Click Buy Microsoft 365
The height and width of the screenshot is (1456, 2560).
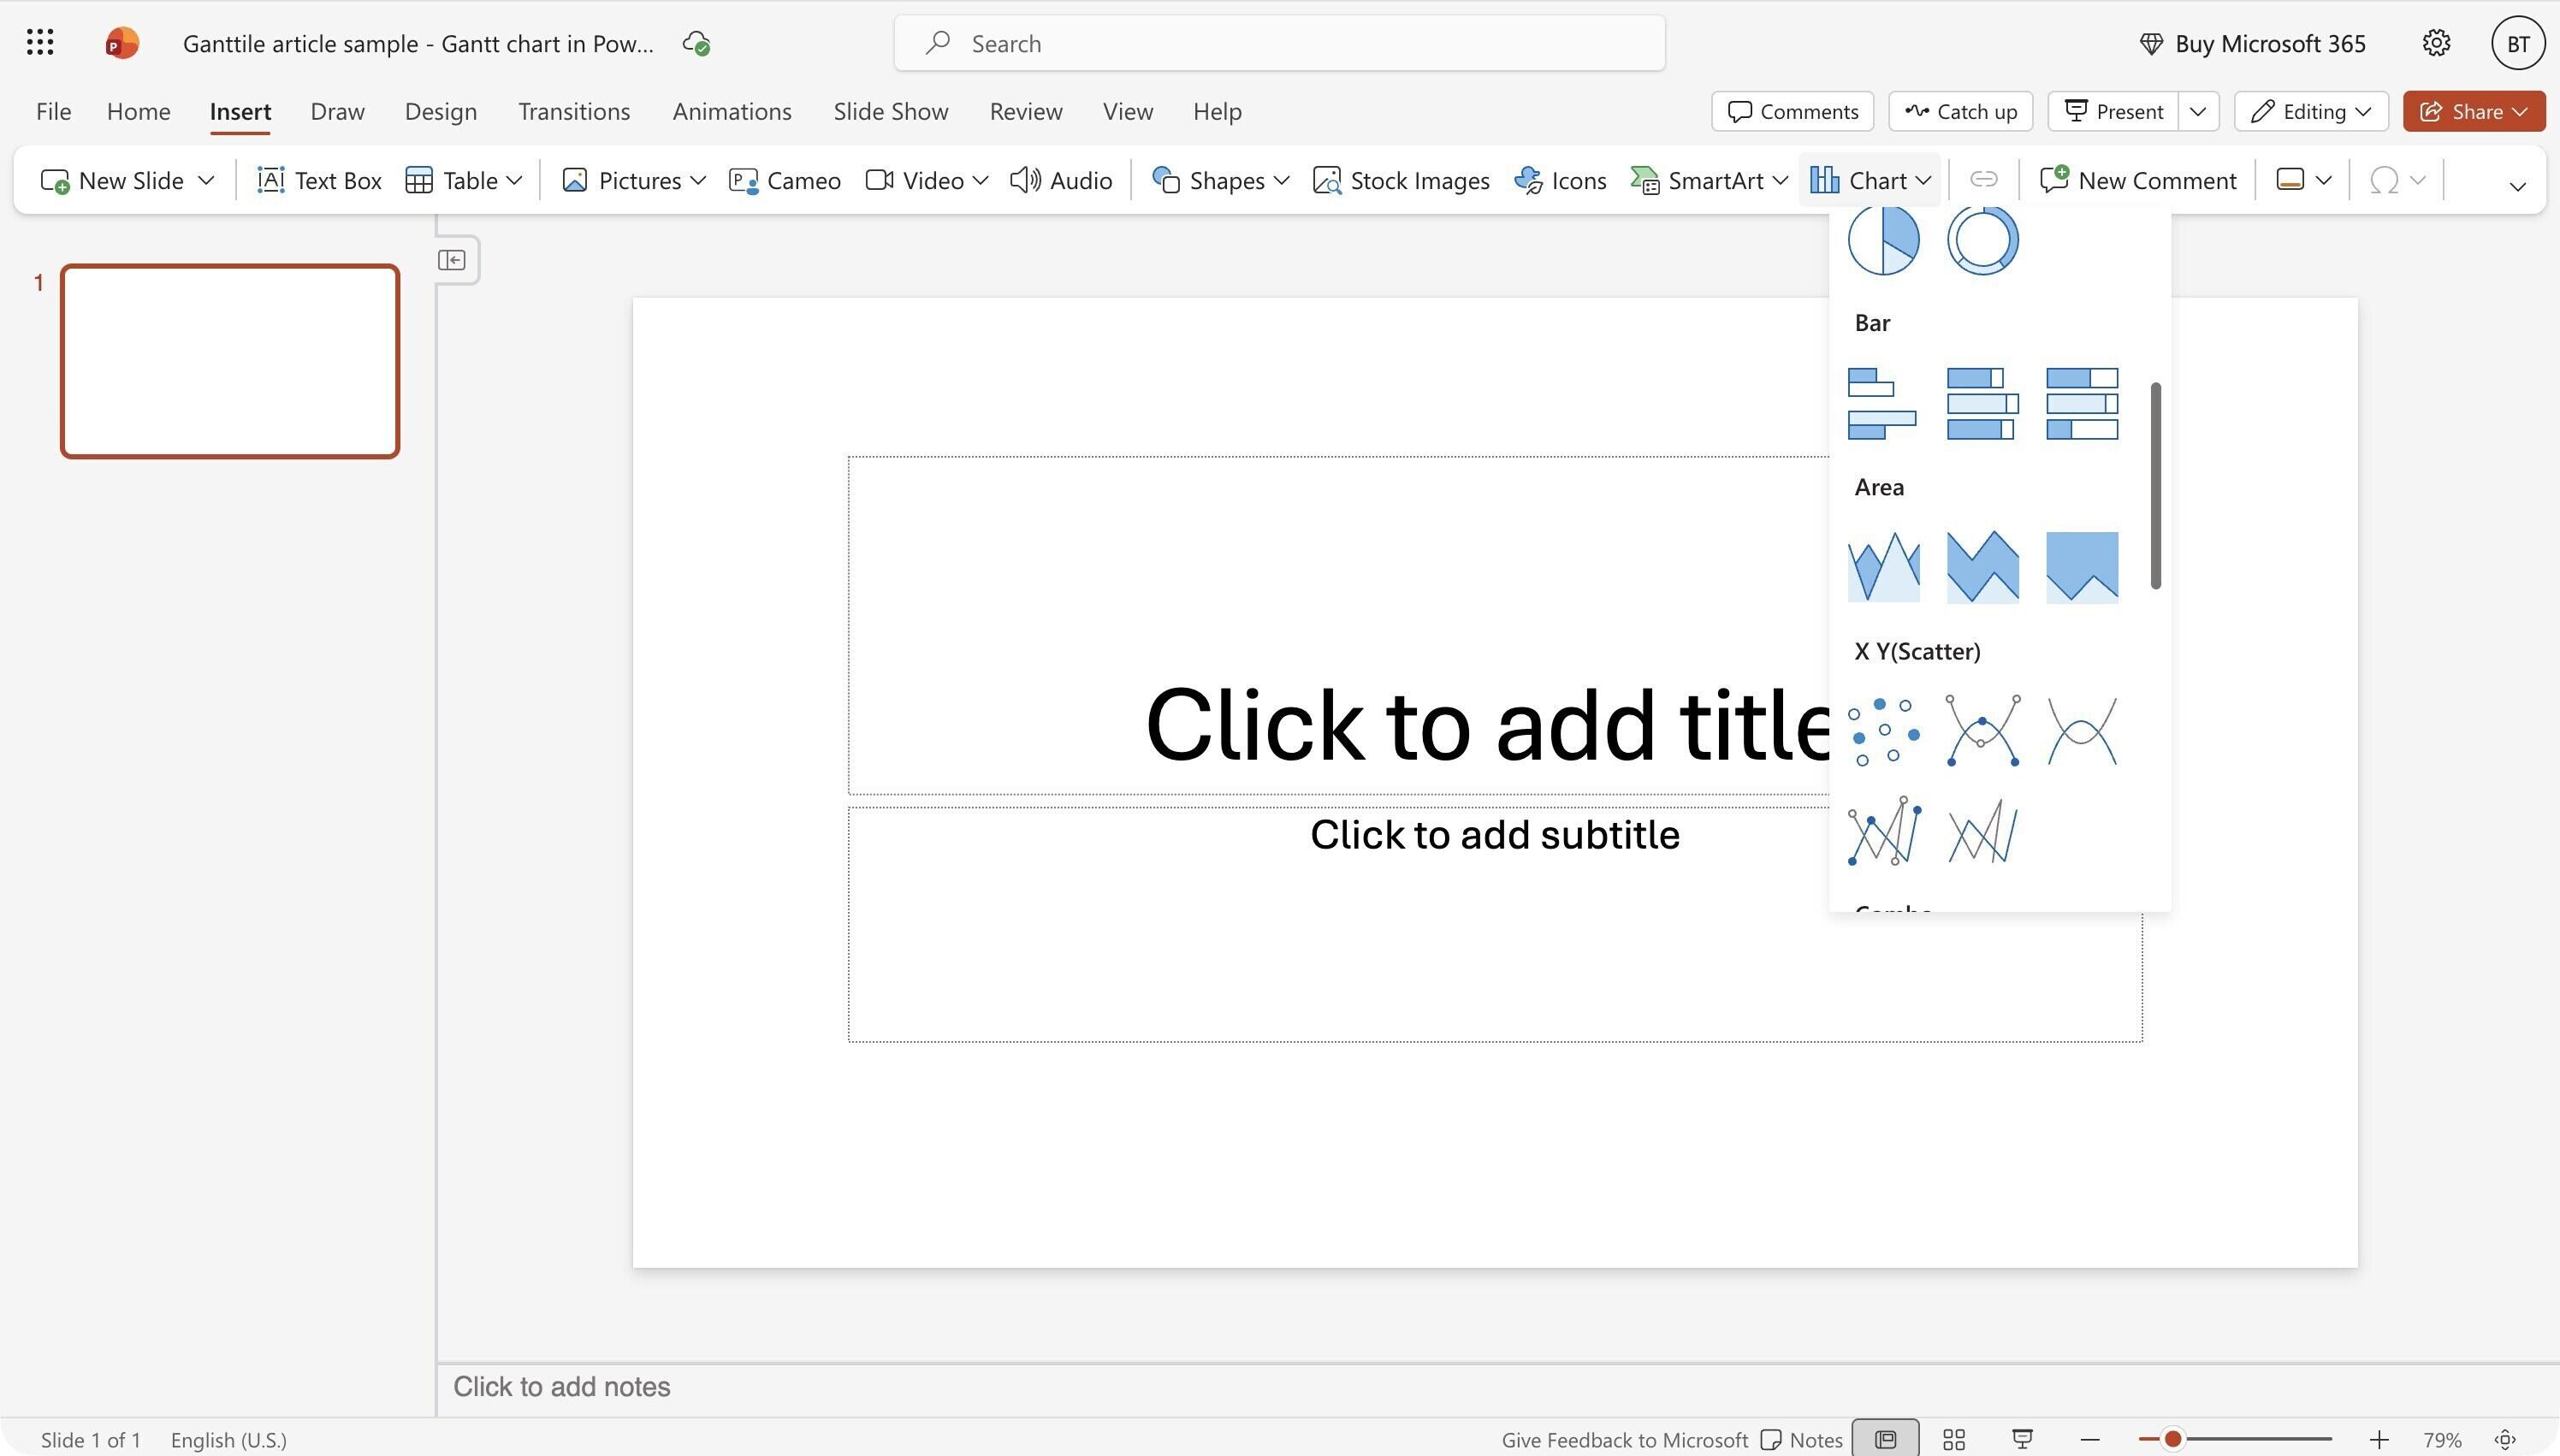click(2252, 43)
